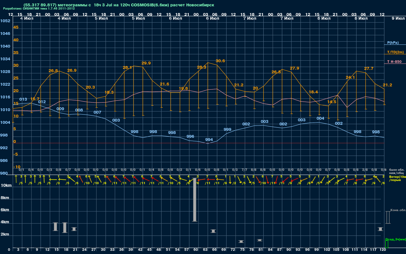Image resolution: width=406 pixels, height=254 pixels.
Task: Click the 008 pressure label
Action: (79, 110)
